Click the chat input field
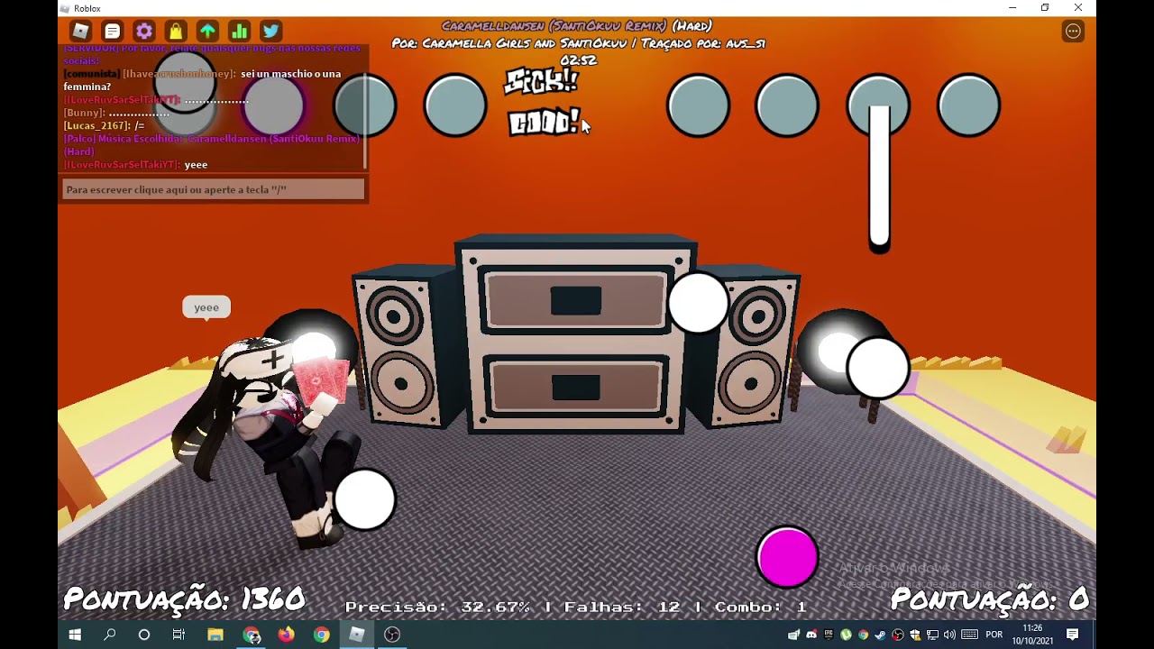This screenshot has height=649, width=1154. [214, 189]
